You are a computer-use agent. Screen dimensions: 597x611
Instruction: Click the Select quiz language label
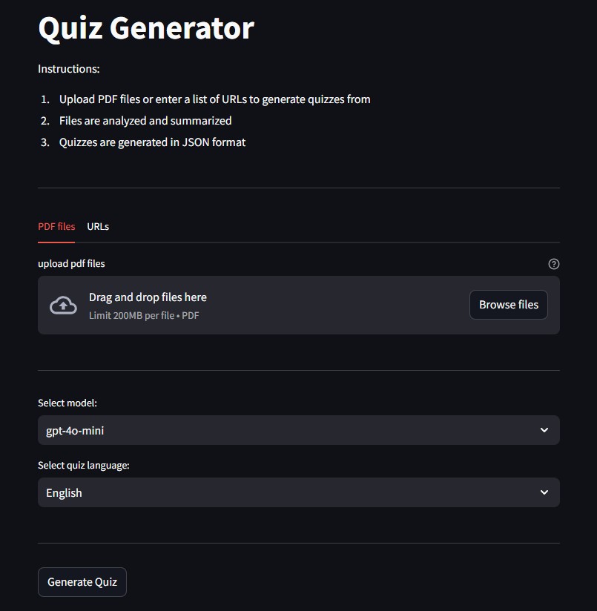83,465
